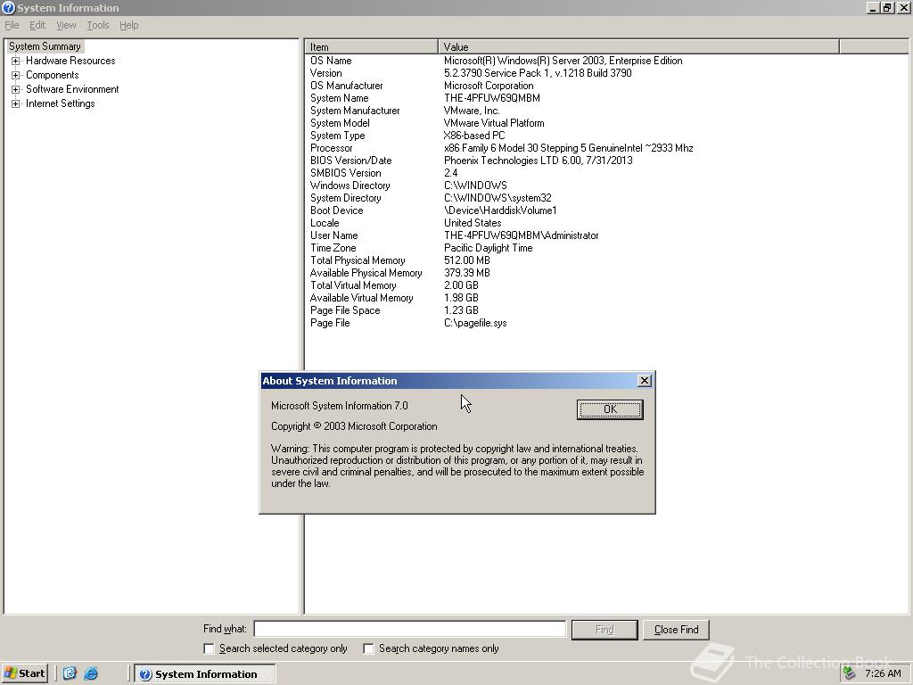
Task: Open the Start menu
Action: click(24, 673)
